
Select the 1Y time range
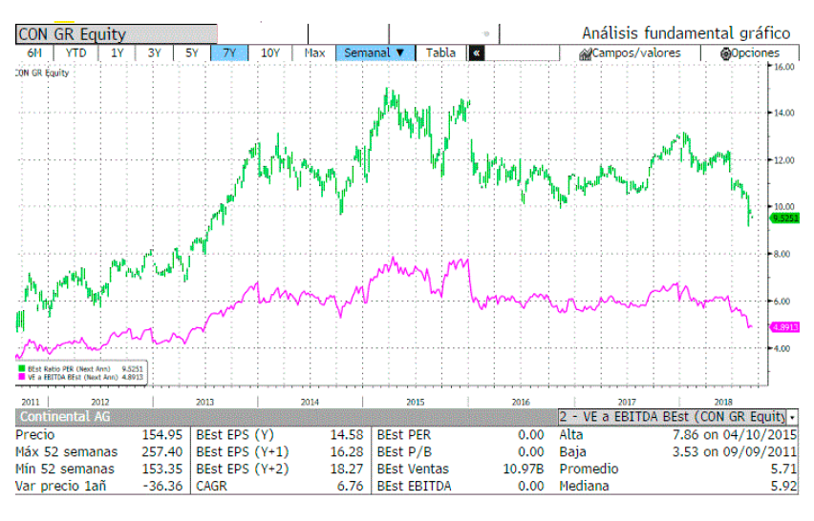(118, 53)
